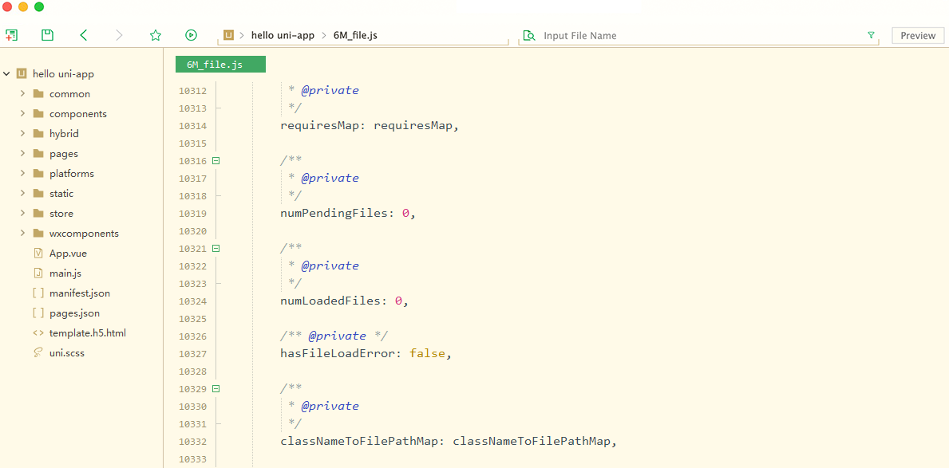949x468 pixels.
Task: Click the main.js file icon
Action: pyautogui.click(x=38, y=273)
